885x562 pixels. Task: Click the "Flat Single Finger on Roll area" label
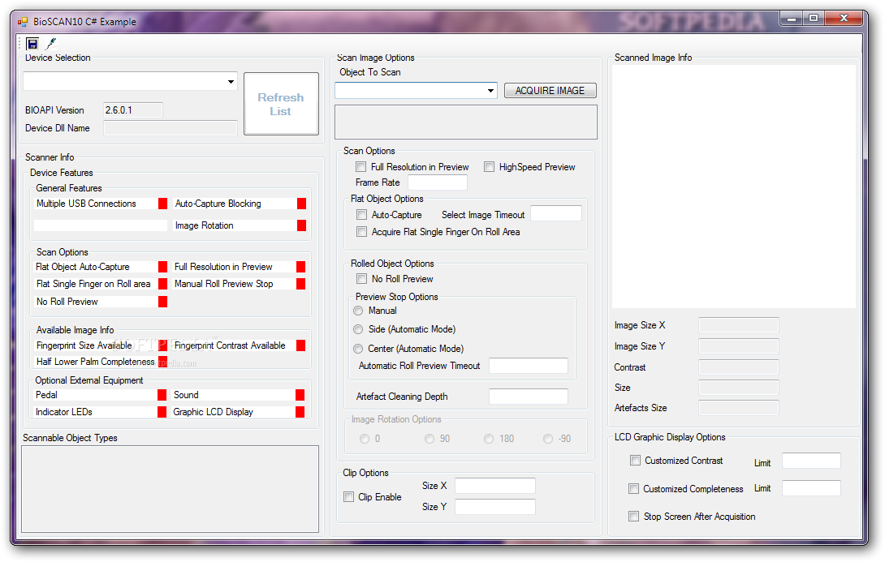tap(93, 284)
